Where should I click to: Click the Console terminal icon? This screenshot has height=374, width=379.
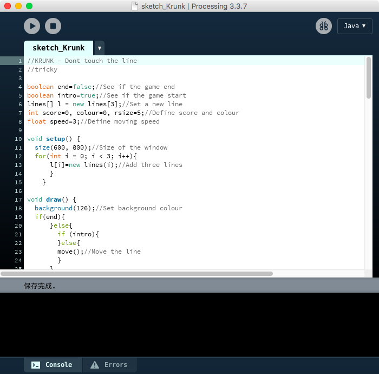click(36, 365)
